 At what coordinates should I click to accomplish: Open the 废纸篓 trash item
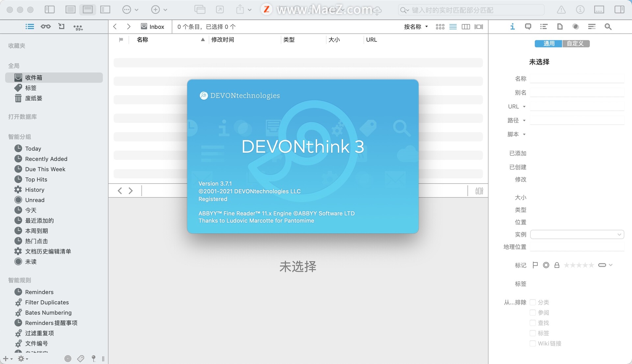pos(54,98)
